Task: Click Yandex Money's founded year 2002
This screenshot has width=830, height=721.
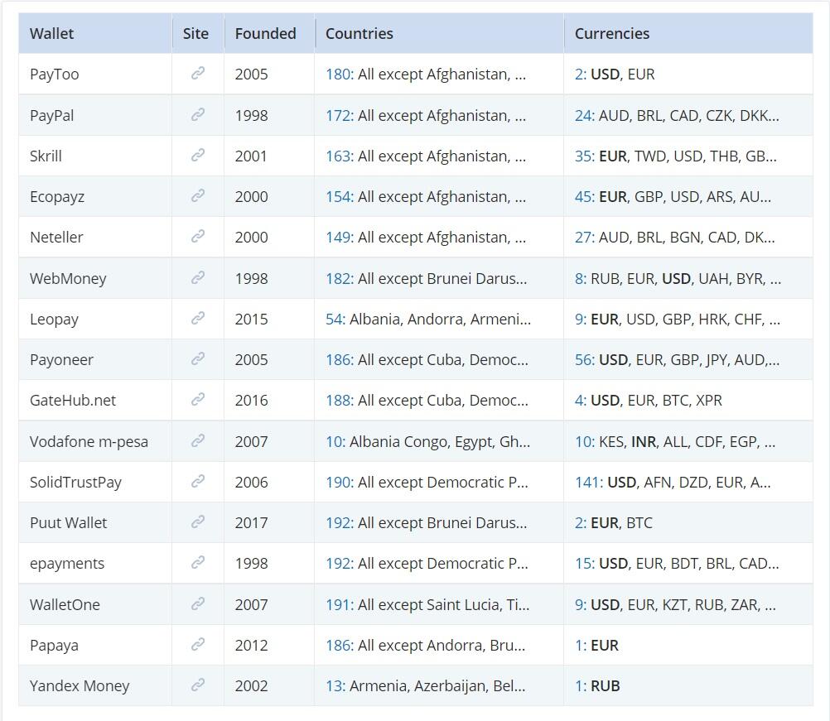Action: (252, 686)
